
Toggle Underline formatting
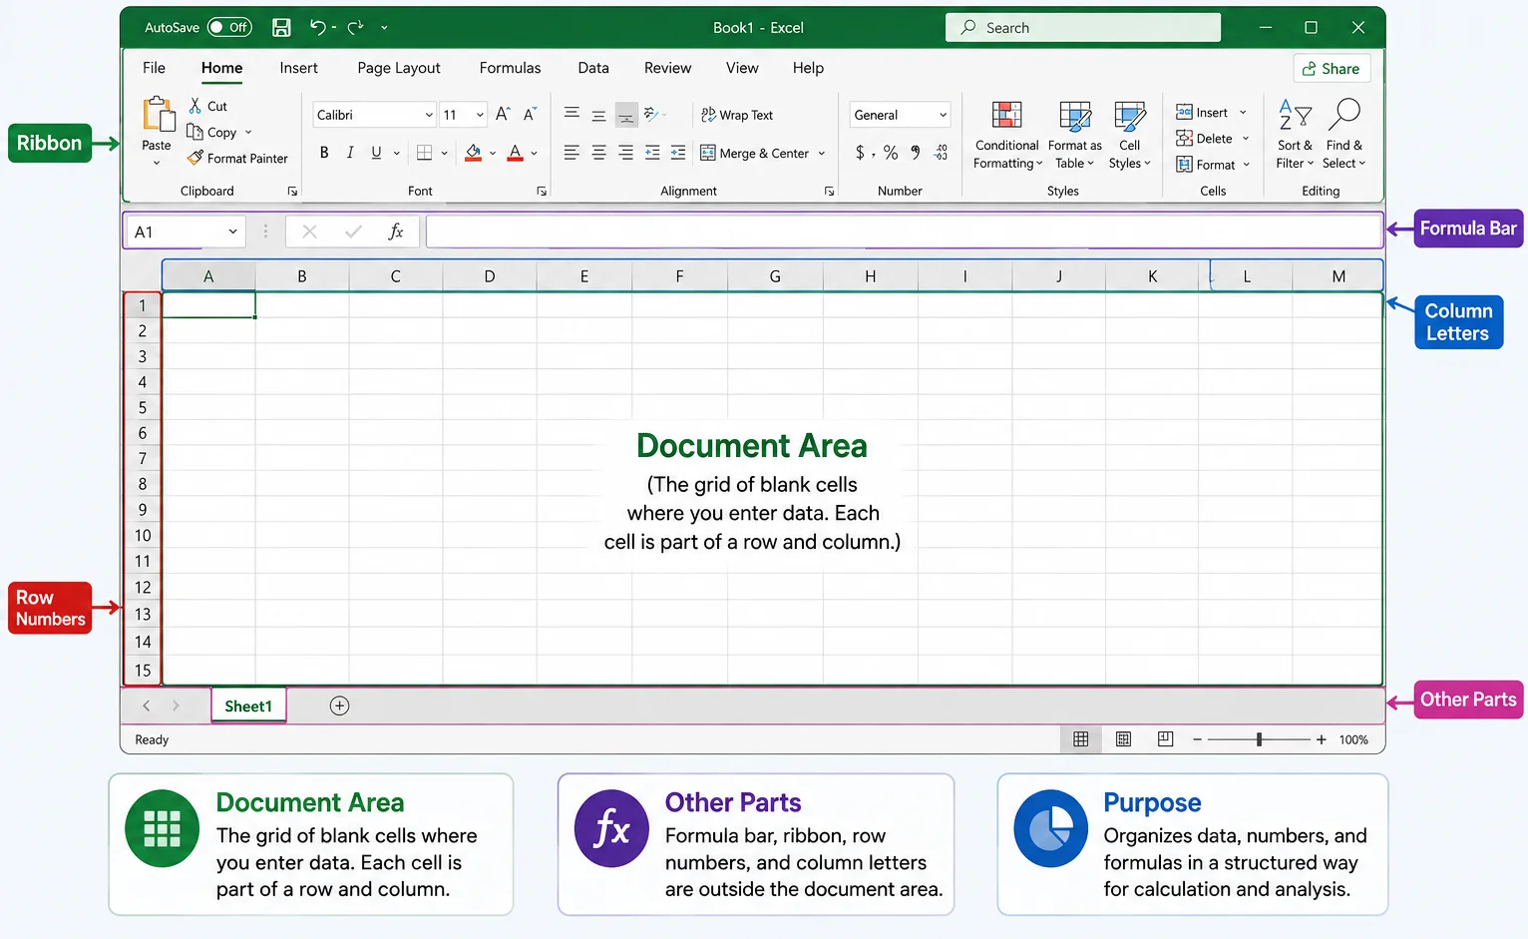pyautogui.click(x=376, y=153)
